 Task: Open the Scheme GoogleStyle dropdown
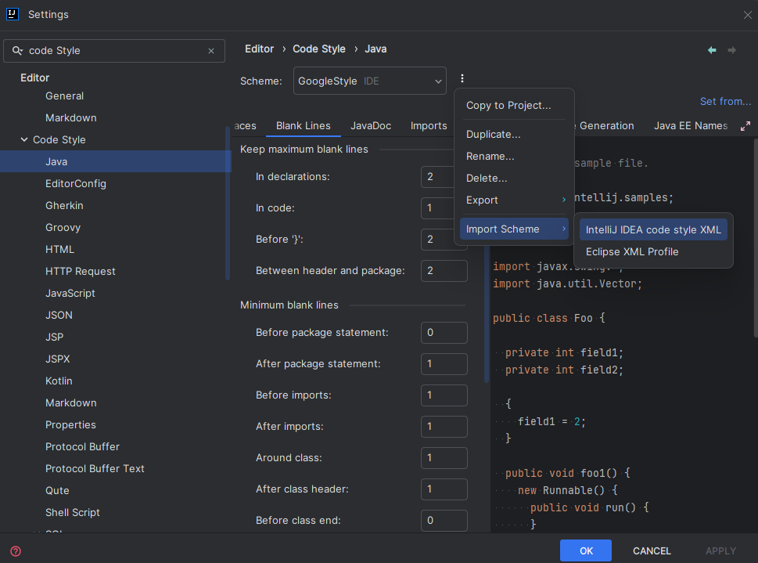click(370, 81)
